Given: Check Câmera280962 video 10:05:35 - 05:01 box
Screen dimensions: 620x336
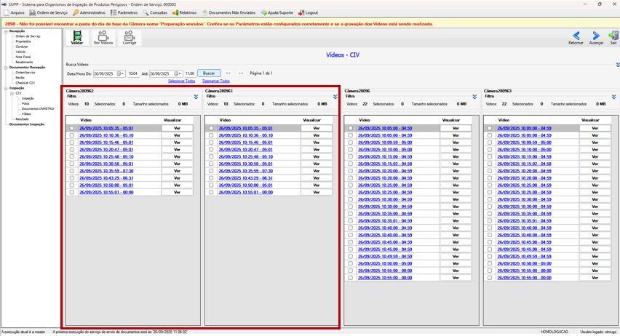Looking at the screenshot, I should 71,128.
